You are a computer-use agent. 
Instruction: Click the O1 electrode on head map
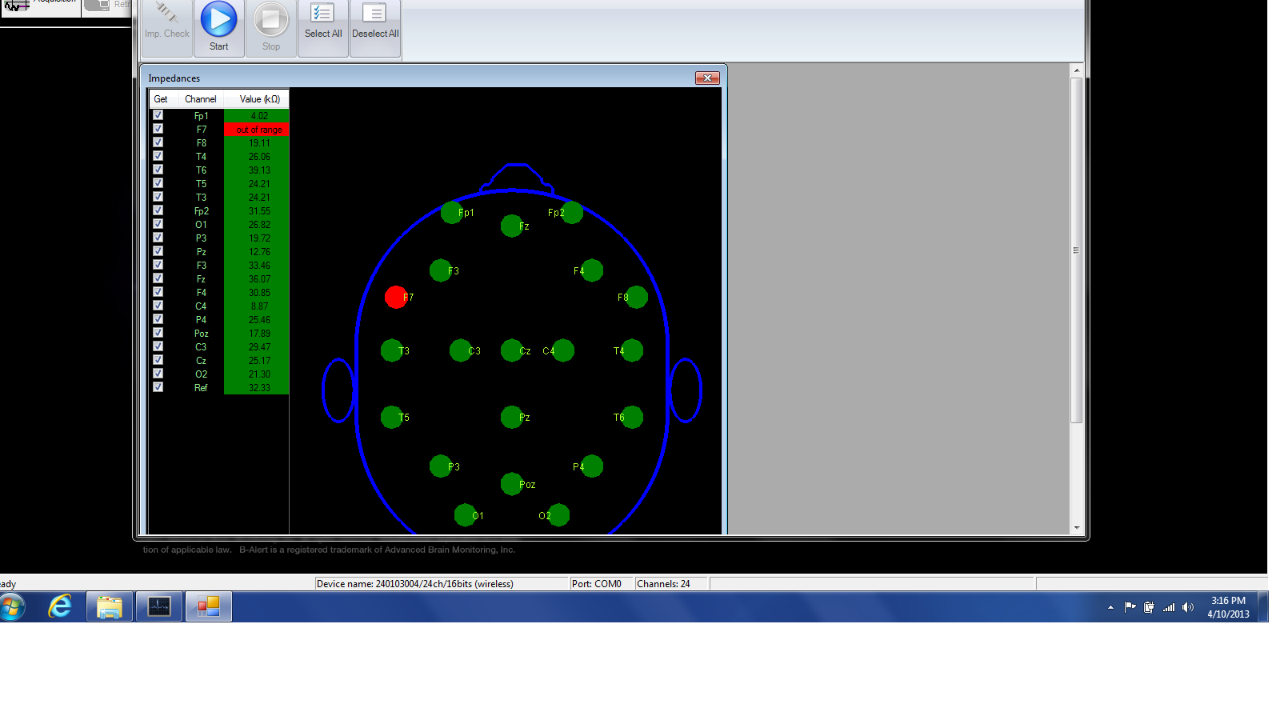[x=466, y=515]
